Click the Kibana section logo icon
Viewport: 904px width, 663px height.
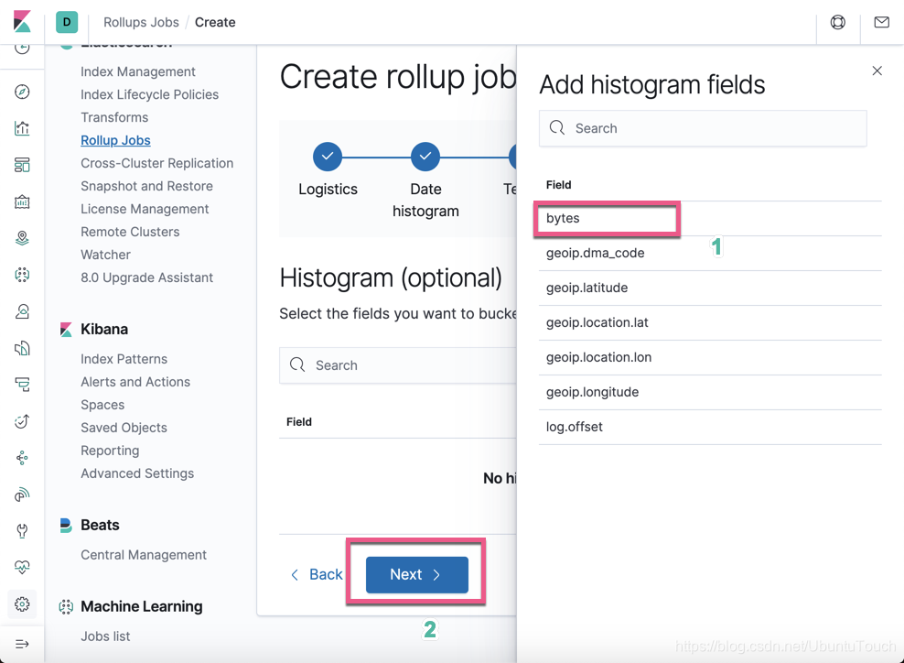point(66,330)
